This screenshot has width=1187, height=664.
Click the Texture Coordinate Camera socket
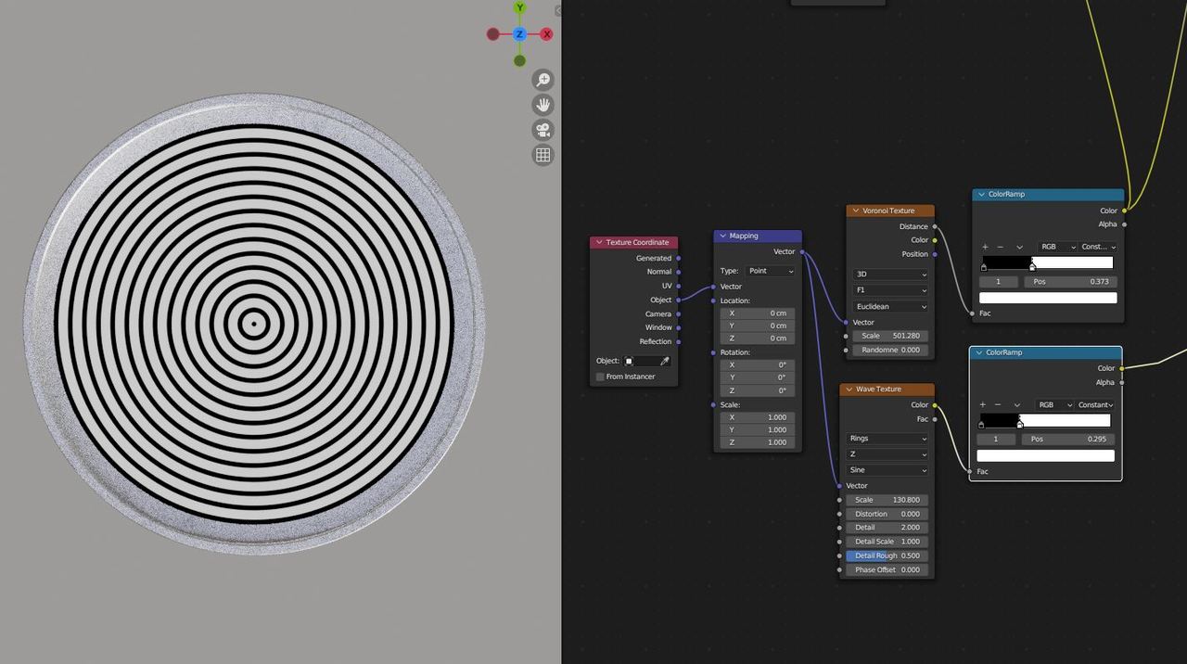[679, 313]
